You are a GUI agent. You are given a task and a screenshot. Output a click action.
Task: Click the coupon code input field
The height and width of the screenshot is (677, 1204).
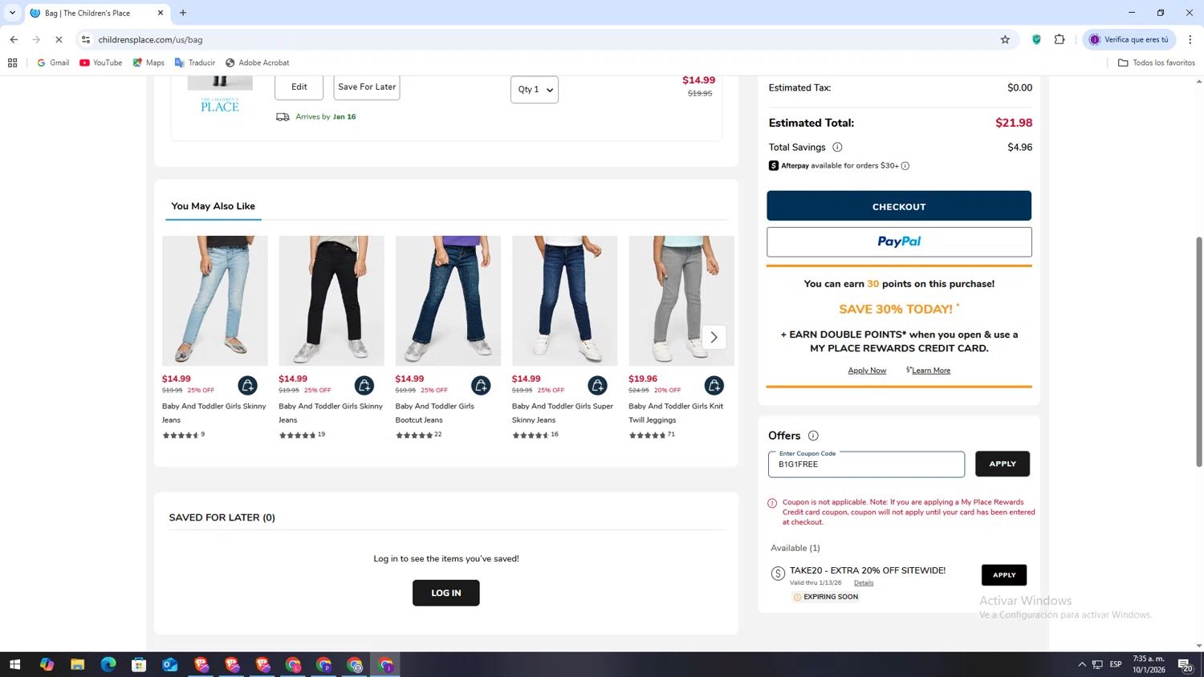click(x=866, y=464)
